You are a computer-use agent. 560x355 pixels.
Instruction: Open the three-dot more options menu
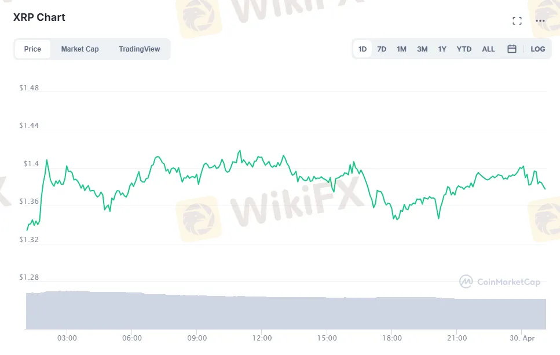point(540,21)
